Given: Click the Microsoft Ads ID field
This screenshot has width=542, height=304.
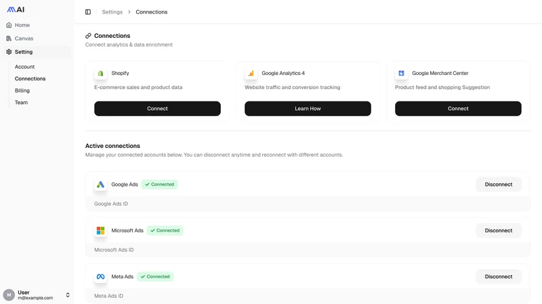Looking at the screenshot, I should click(x=308, y=250).
